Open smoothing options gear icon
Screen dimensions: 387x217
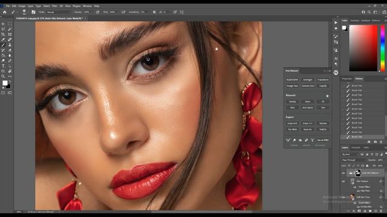pos(154,12)
